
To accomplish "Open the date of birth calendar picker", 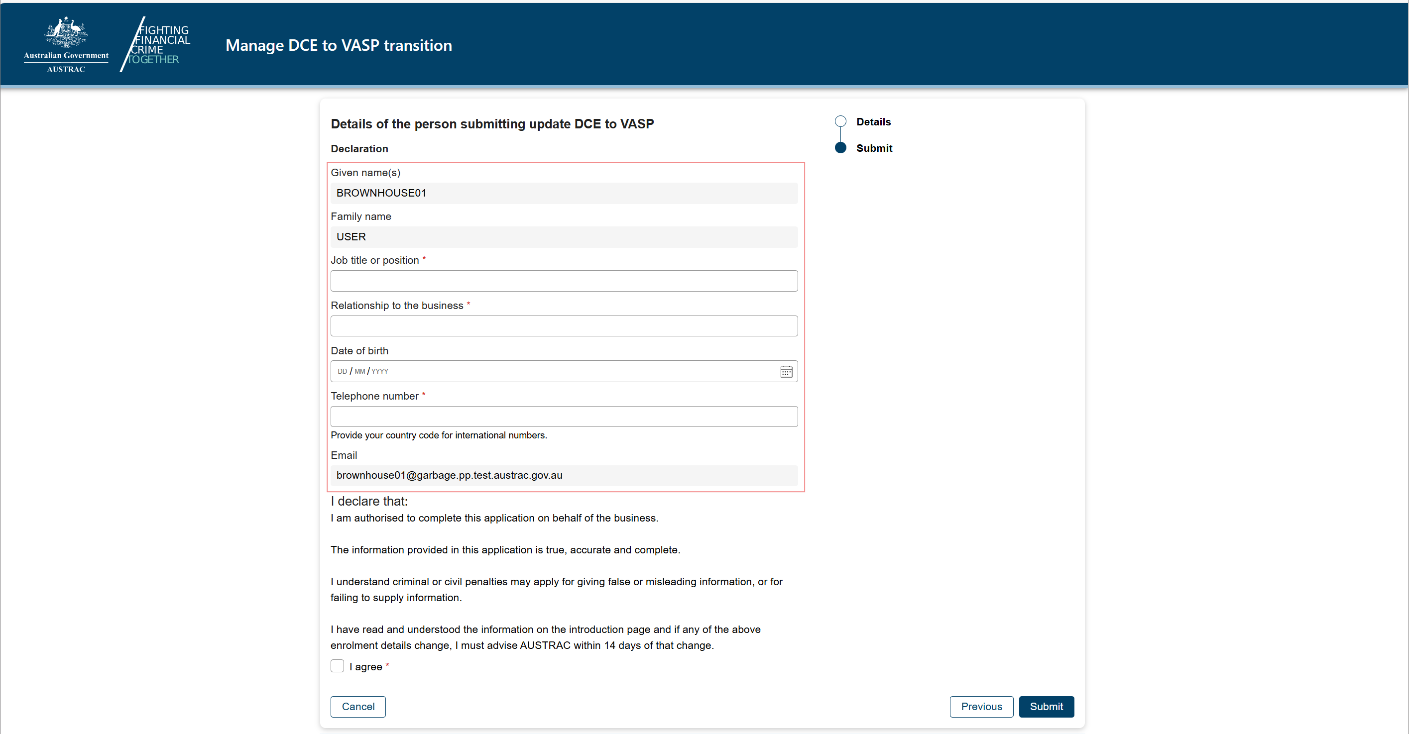I will pos(786,372).
